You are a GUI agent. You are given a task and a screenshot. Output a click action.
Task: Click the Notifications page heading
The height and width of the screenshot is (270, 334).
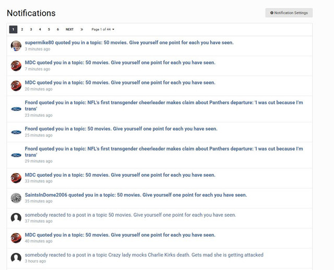[x=31, y=13]
